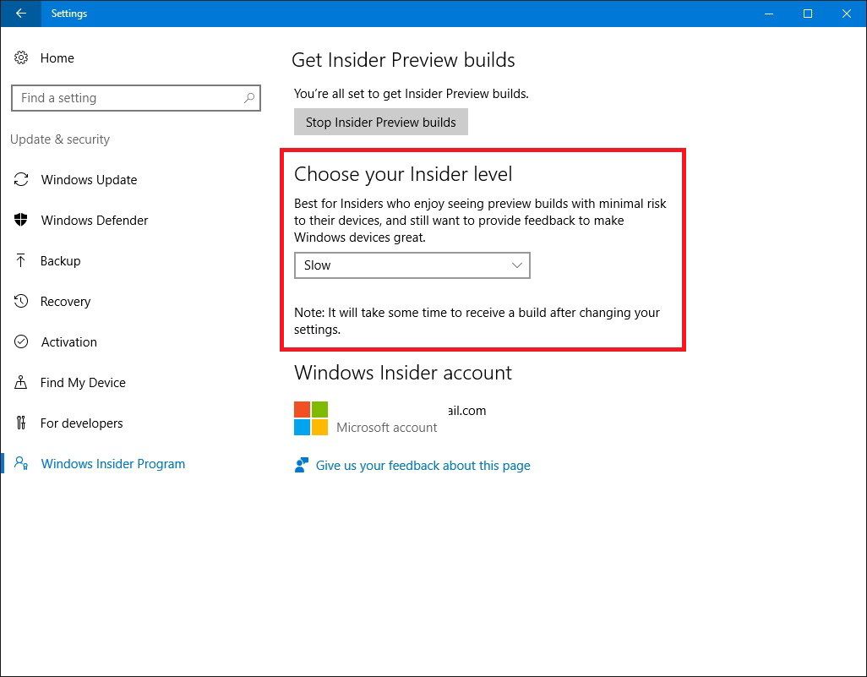
Task: Open the Activation section
Action: (x=69, y=341)
